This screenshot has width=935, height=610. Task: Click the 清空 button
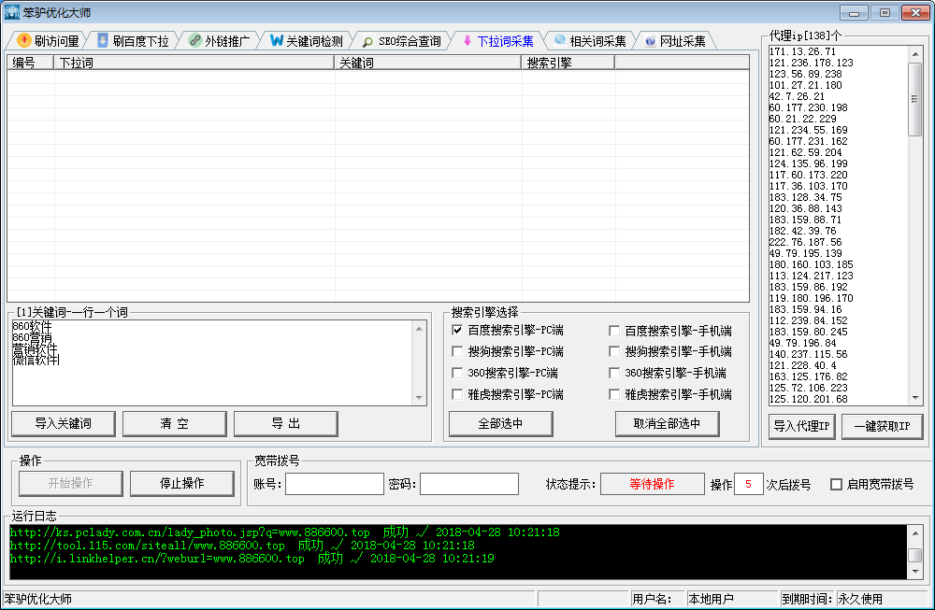[174, 423]
